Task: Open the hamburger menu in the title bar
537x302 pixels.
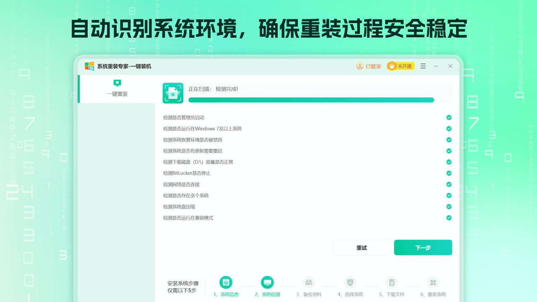Action: pos(423,66)
